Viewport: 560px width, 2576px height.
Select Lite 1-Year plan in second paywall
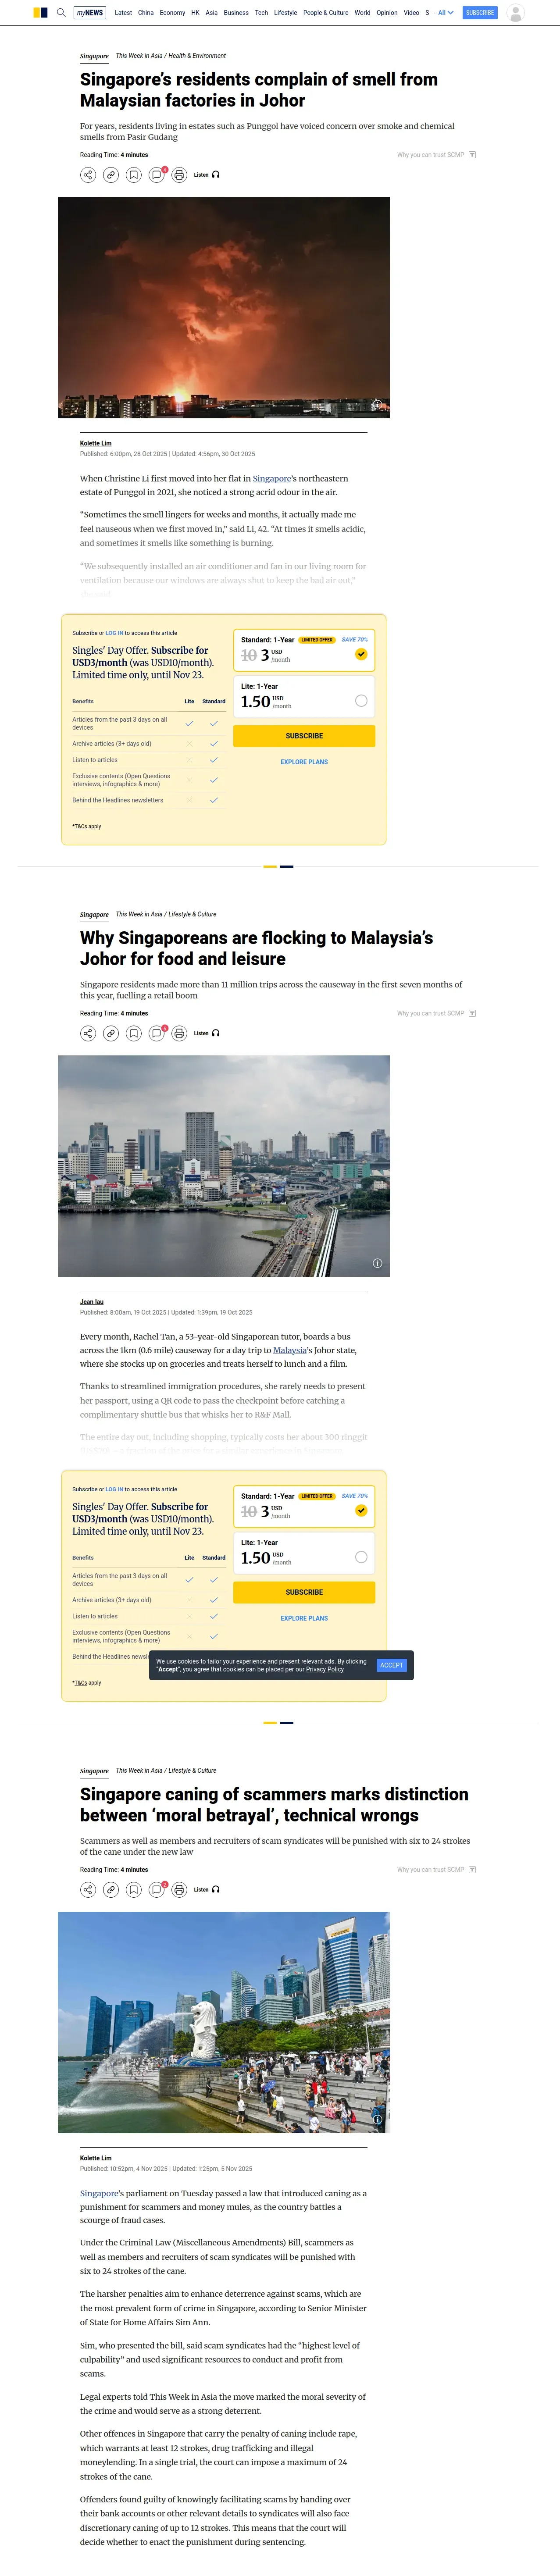pos(304,1553)
